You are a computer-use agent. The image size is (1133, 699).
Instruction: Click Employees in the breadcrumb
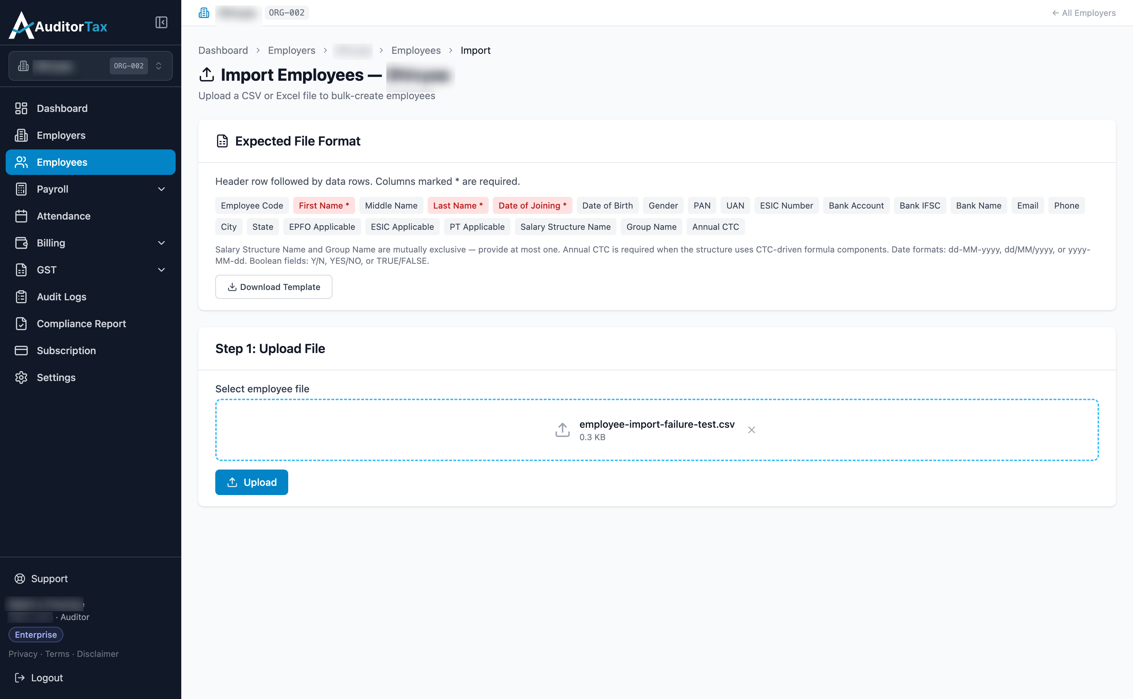coord(416,50)
